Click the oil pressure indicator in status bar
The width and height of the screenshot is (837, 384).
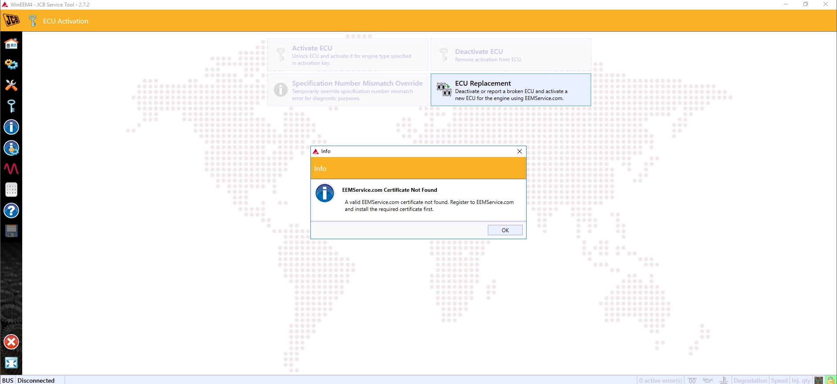click(708, 381)
